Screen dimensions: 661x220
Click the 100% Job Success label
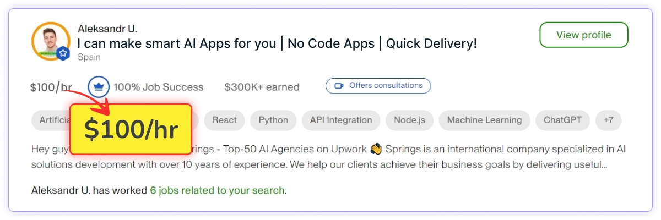tap(158, 87)
